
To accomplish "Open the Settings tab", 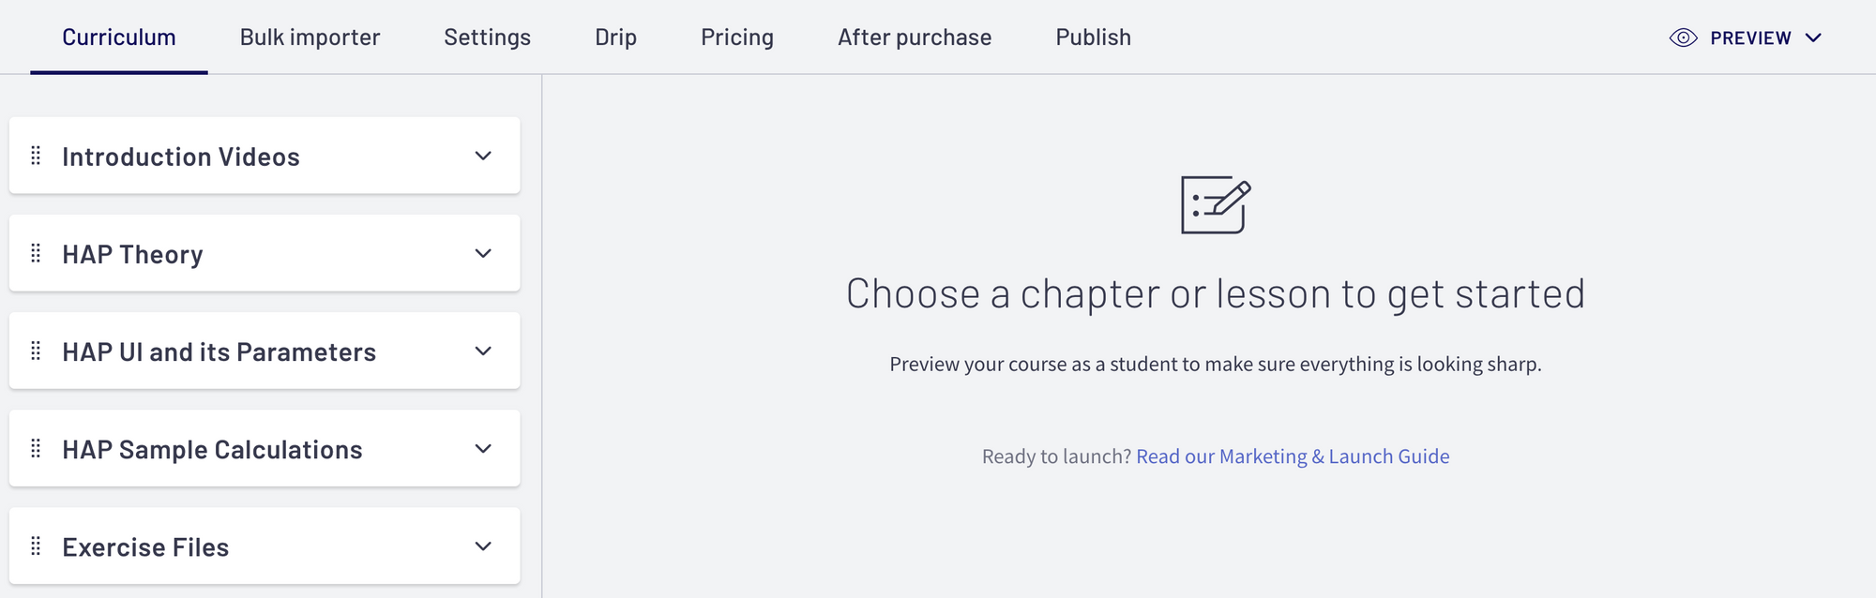I will tap(487, 37).
